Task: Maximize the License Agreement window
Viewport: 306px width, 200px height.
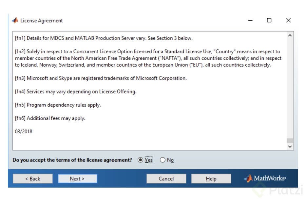Action: point(269,20)
